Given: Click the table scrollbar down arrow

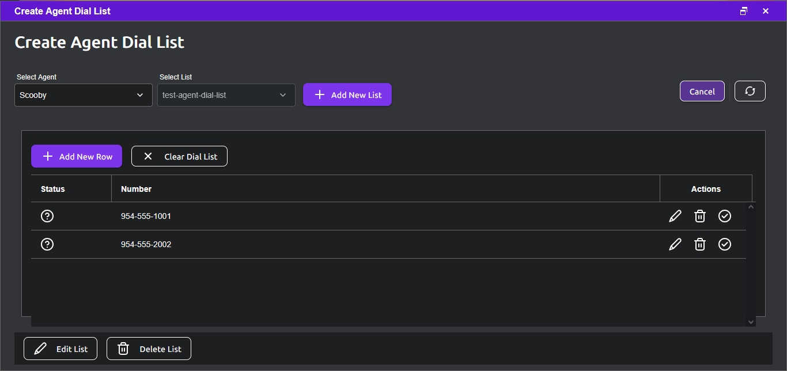Looking at the screenshot, I should (x=751, y=322).
